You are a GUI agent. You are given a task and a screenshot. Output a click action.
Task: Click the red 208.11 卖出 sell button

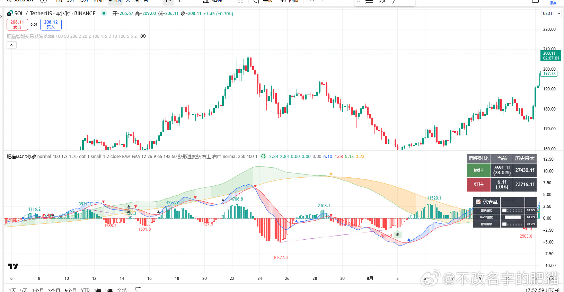(x=17, y=24)
